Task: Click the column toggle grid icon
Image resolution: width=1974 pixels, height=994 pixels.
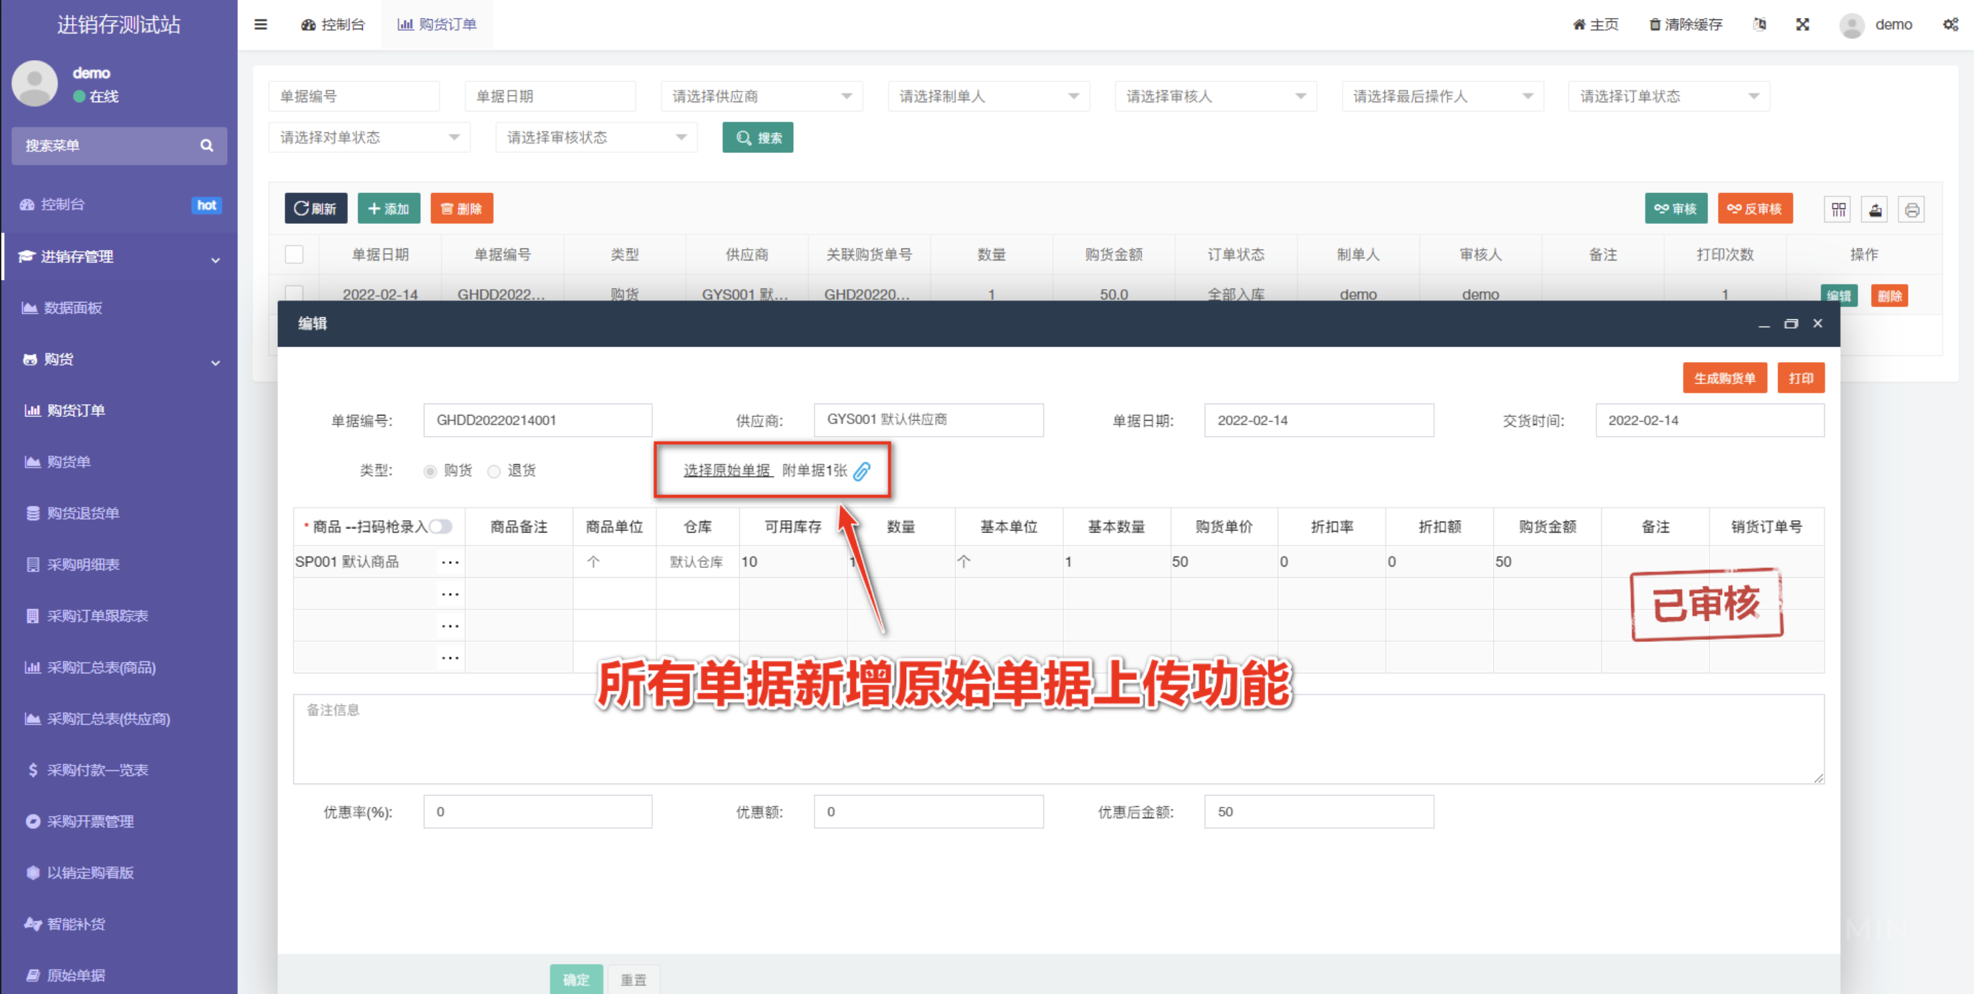Action: pos(1838,210)
